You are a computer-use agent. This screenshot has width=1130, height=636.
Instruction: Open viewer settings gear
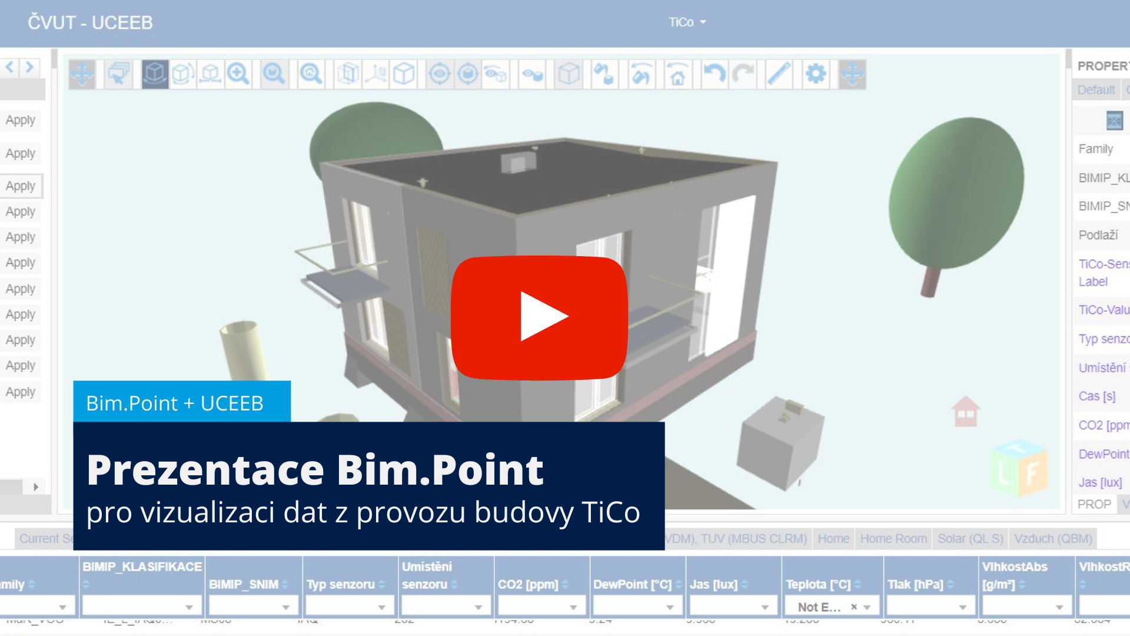click(x=816, y=74)
